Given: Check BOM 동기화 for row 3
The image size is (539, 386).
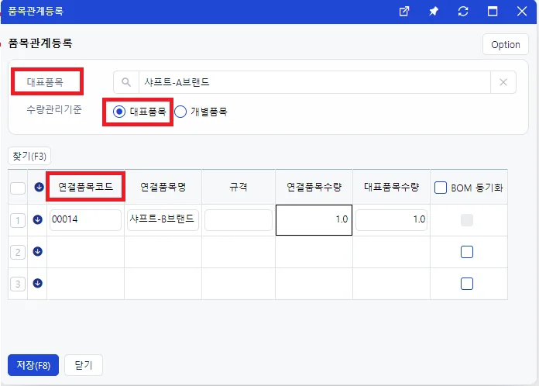Looking at the screenshot, I should (467, 284).
